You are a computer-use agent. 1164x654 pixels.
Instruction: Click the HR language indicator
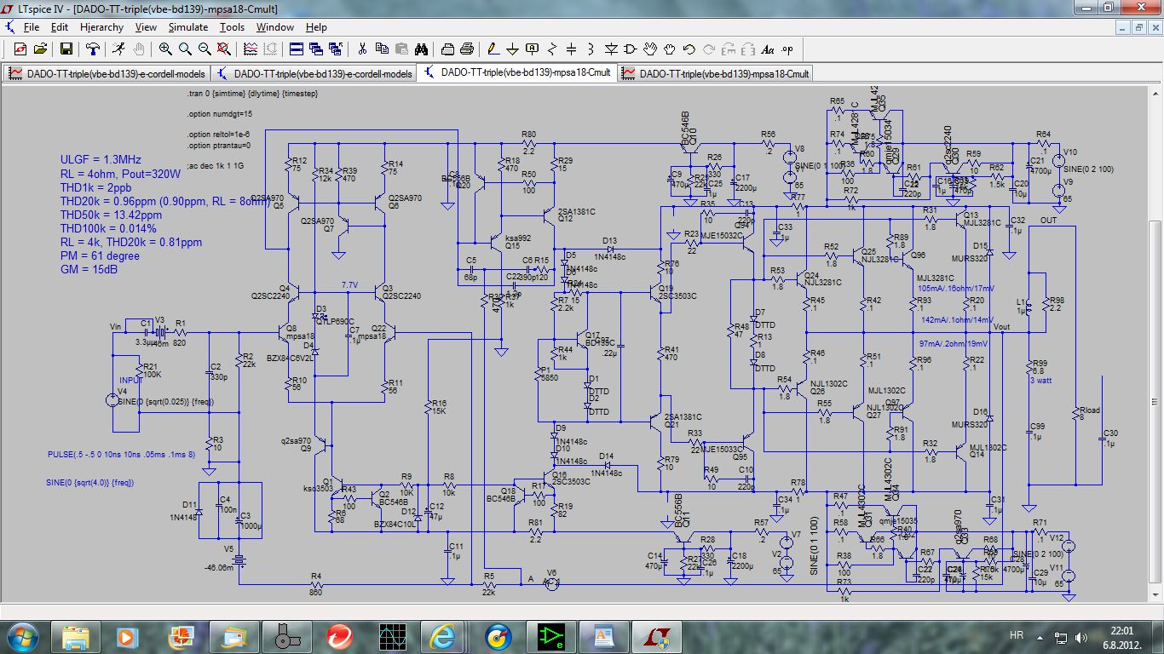[x=1016, y=635]
